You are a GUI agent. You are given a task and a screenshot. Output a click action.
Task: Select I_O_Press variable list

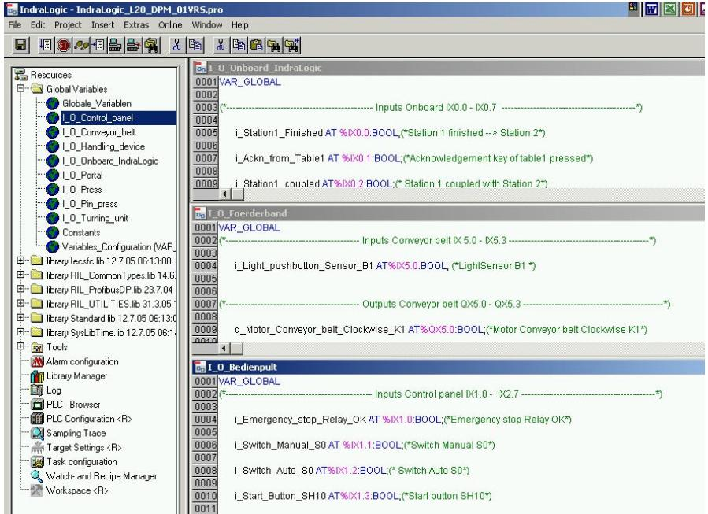click(82, 190)
